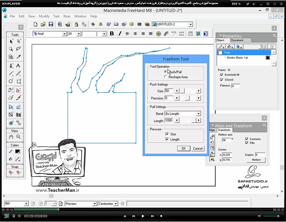
Task: Open the Bend By Length dropdown
Action: 198,114
